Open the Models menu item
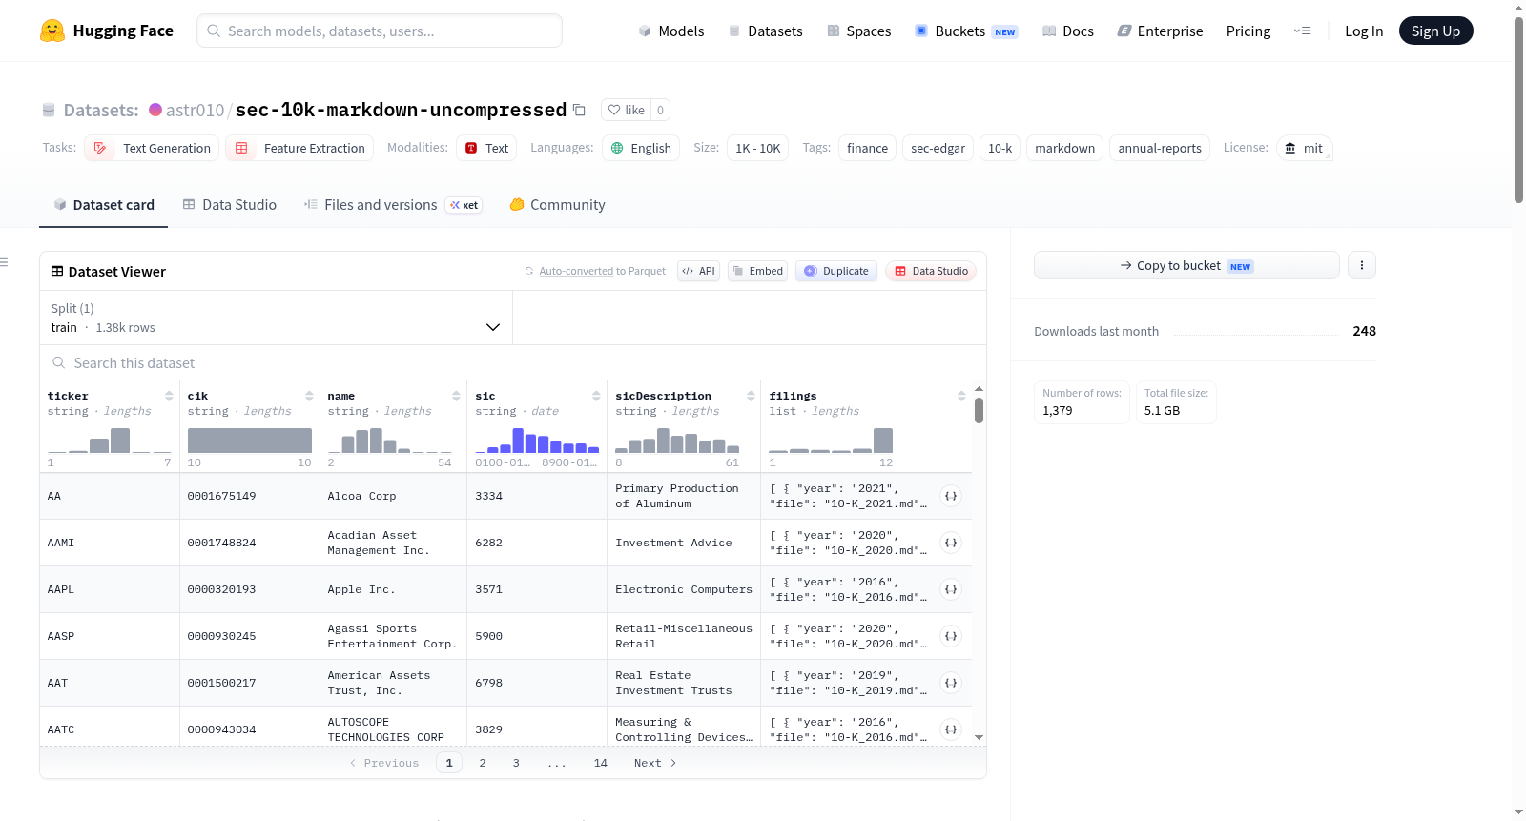Screen dimensions: 1526x821 click(x=671, y=31)
